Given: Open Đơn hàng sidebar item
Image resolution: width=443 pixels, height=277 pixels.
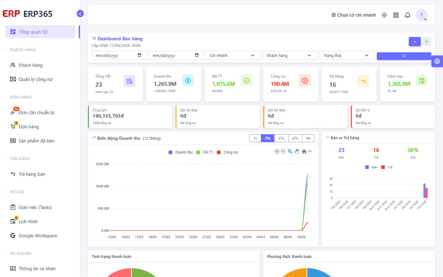Looking at the screenshot, I should 40,126.
